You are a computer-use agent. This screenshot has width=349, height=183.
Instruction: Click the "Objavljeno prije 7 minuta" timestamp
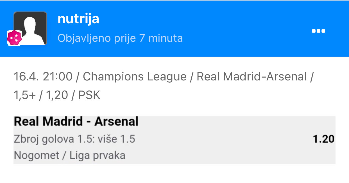pos(120,38)
